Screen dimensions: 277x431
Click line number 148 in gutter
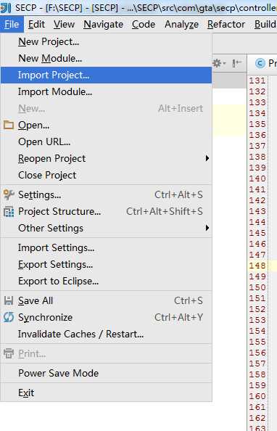tap(257, 266)
